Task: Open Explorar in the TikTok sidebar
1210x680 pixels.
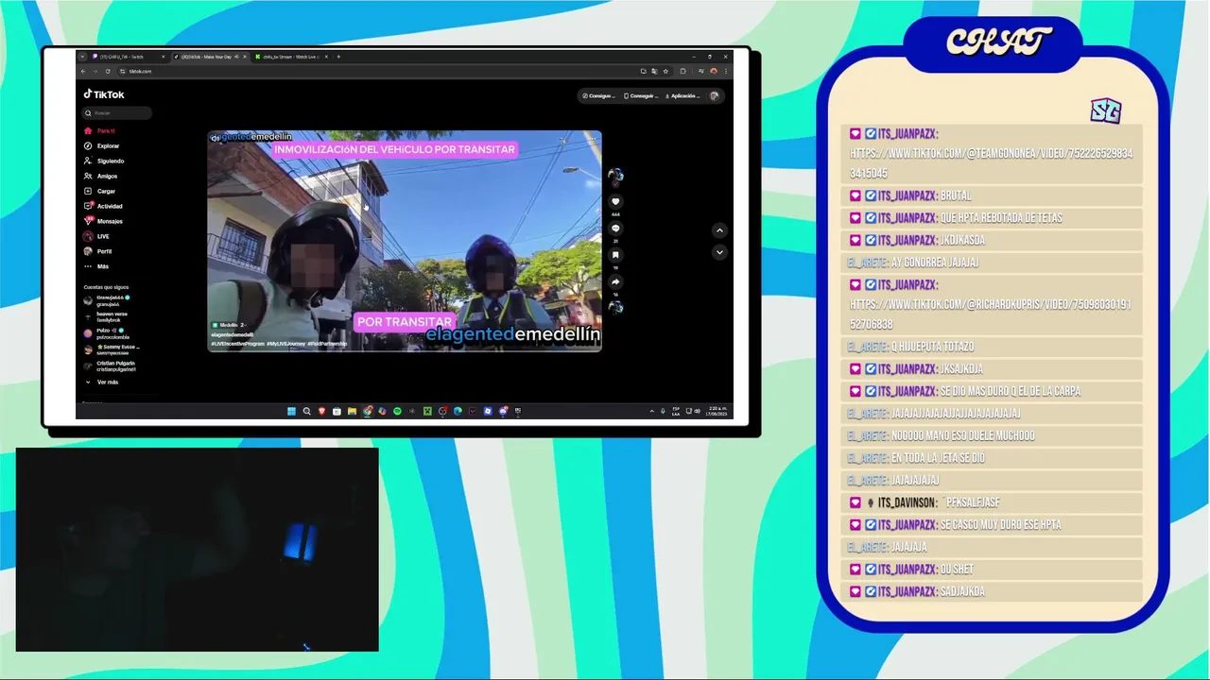Action: point(101,146)
